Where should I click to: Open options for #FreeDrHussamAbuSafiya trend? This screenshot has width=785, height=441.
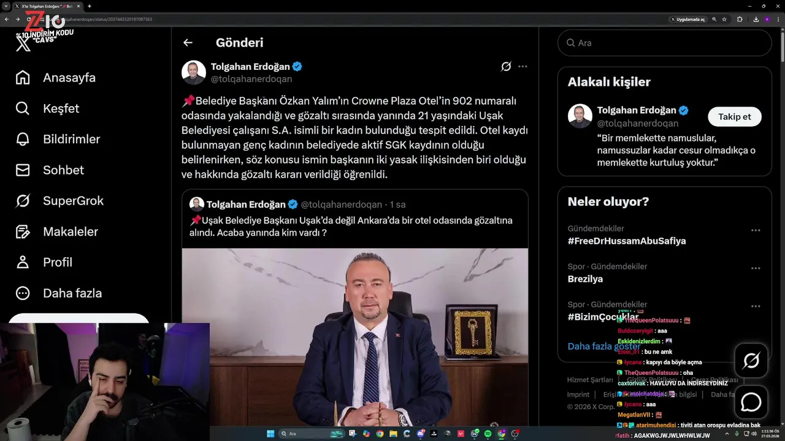[x=756, y=230]
